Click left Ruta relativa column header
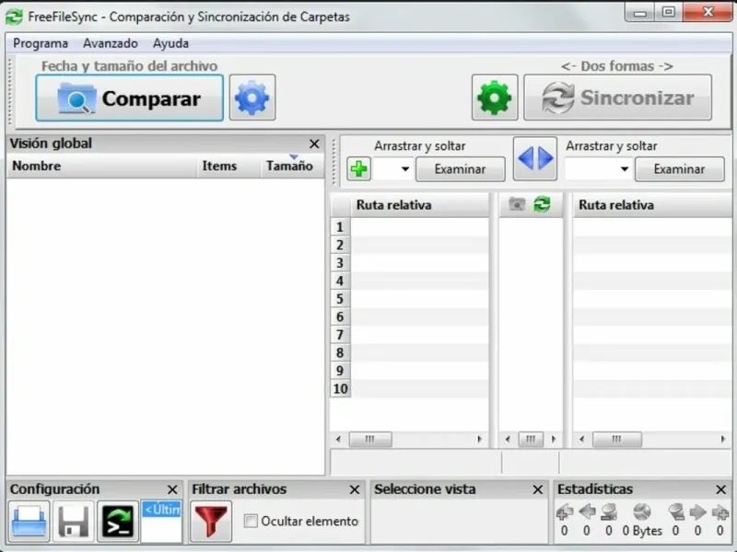737x552 pixels. (x=420, y=205)
